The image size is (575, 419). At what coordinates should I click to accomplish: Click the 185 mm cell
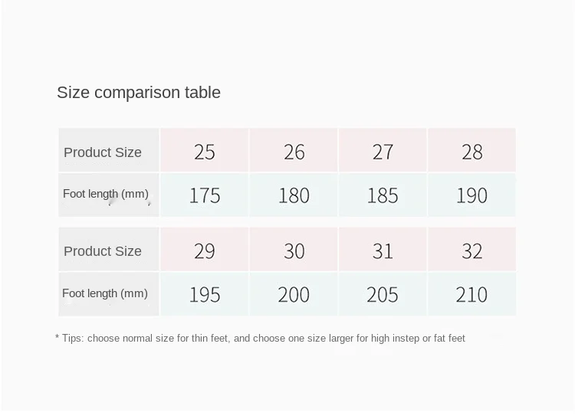point(383,195)
